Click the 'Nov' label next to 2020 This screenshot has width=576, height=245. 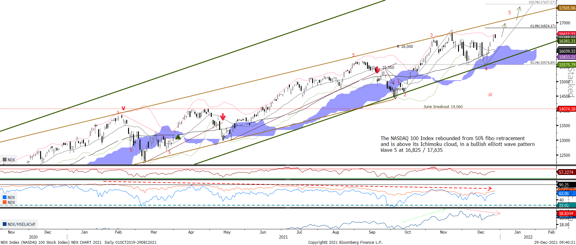(11, 232)
